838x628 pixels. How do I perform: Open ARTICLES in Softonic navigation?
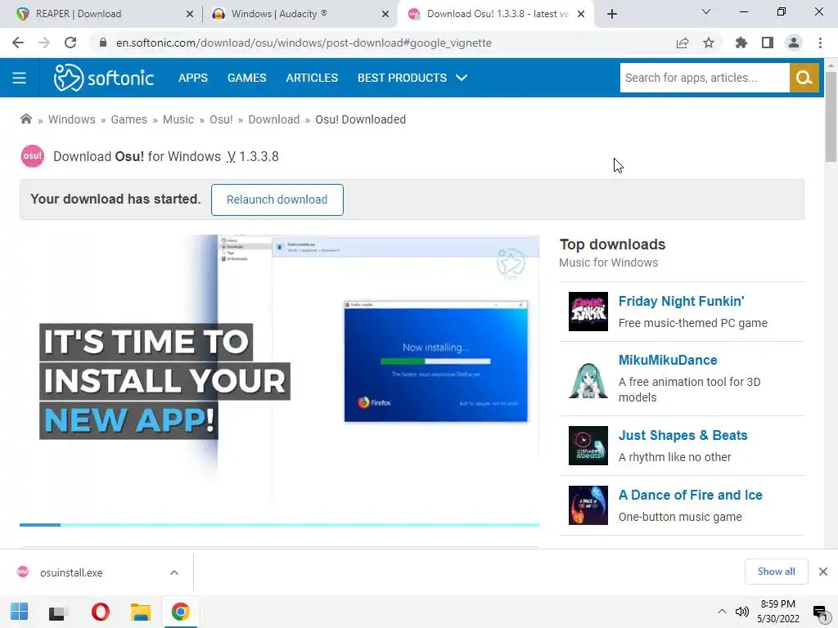pyautogui.click(x=312, y=78)
